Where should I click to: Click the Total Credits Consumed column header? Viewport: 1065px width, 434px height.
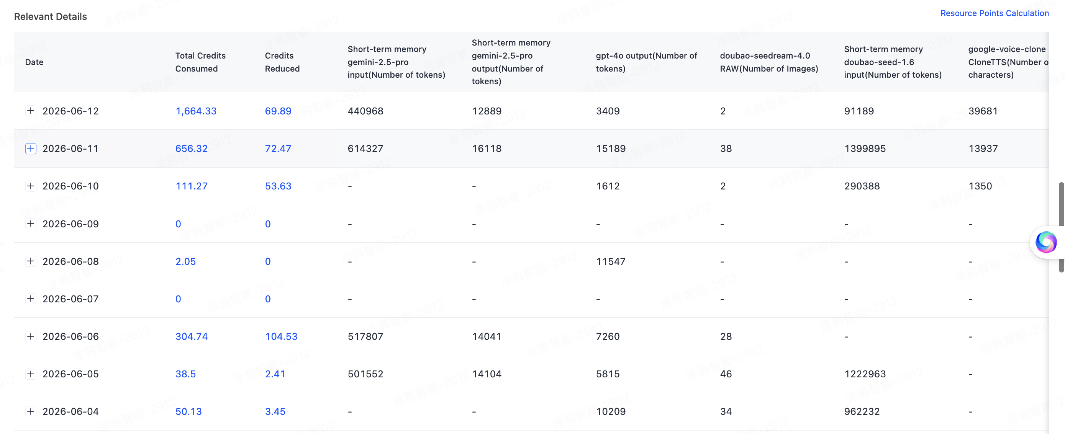200,62
